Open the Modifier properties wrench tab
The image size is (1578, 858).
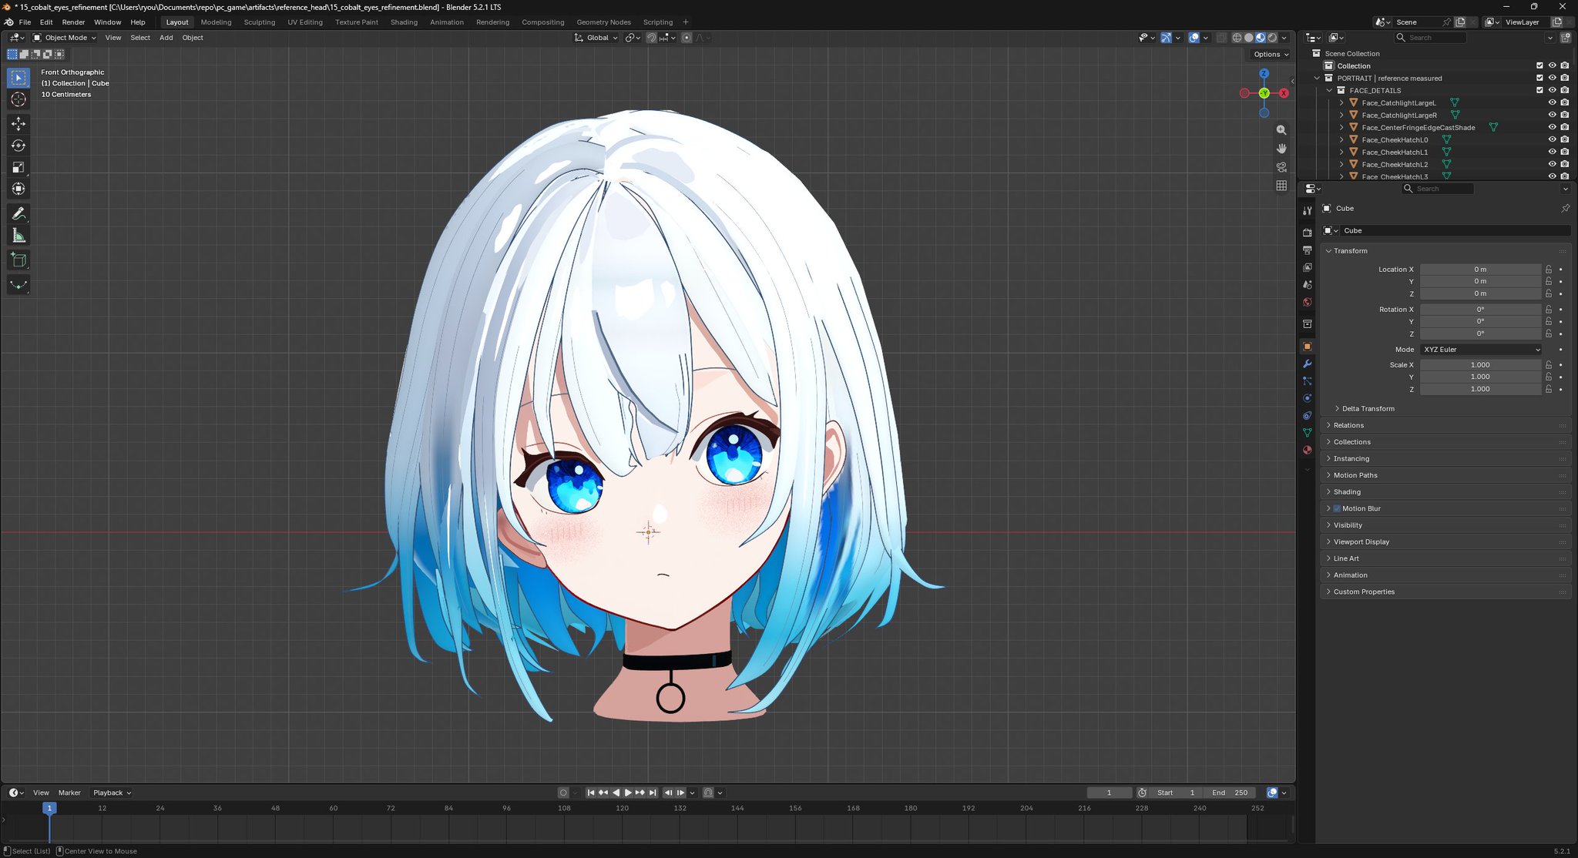pyautogui.click(x=1307, y=364)
